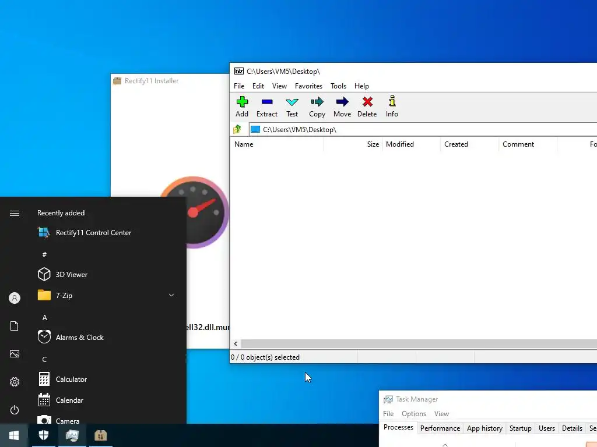Open the 7-Zip Edit menu

coord(258,86)
